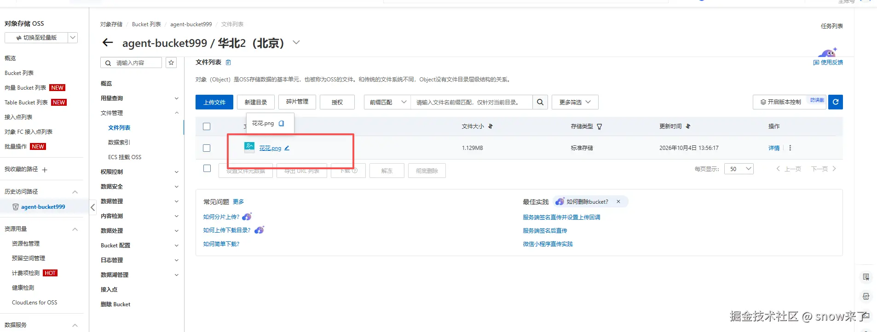Click the 碎片管理 button
The image size is (877, 332).
[x=297, y=102]
